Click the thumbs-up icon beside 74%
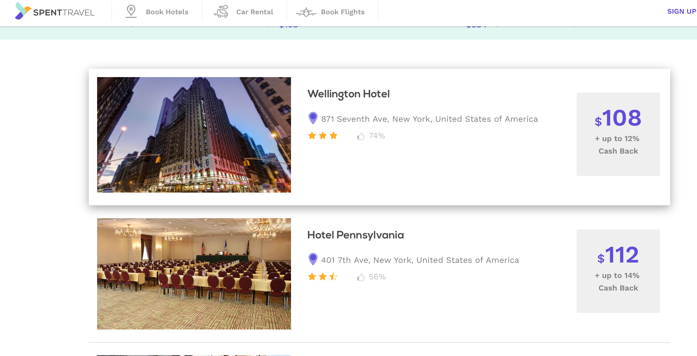 361,136
